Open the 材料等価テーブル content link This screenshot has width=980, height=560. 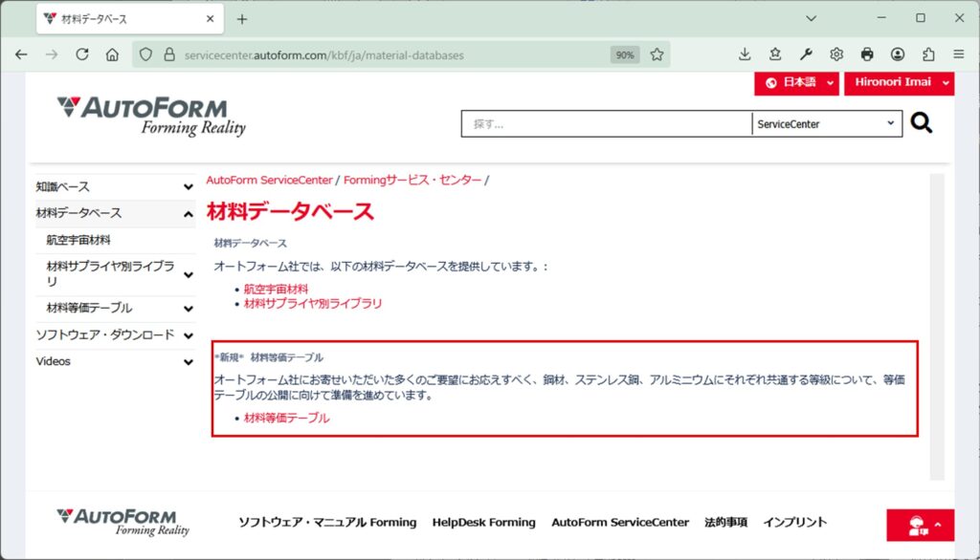point(286,419)
